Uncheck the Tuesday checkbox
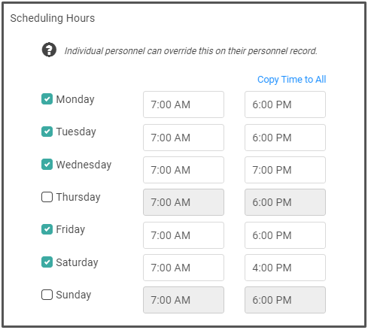368x330 pixels. pyautogui.click(x=47, y=132)
